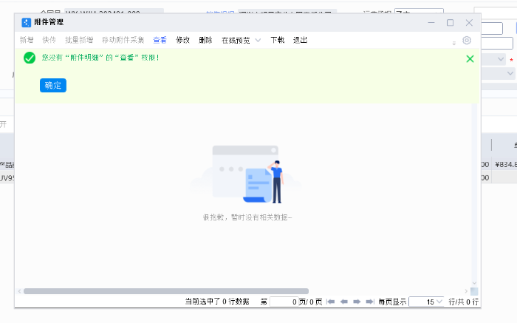This screenshot has width=517, height=323.
Task: Click 下载 in the toolbar
Action: [x=277, y=41]
